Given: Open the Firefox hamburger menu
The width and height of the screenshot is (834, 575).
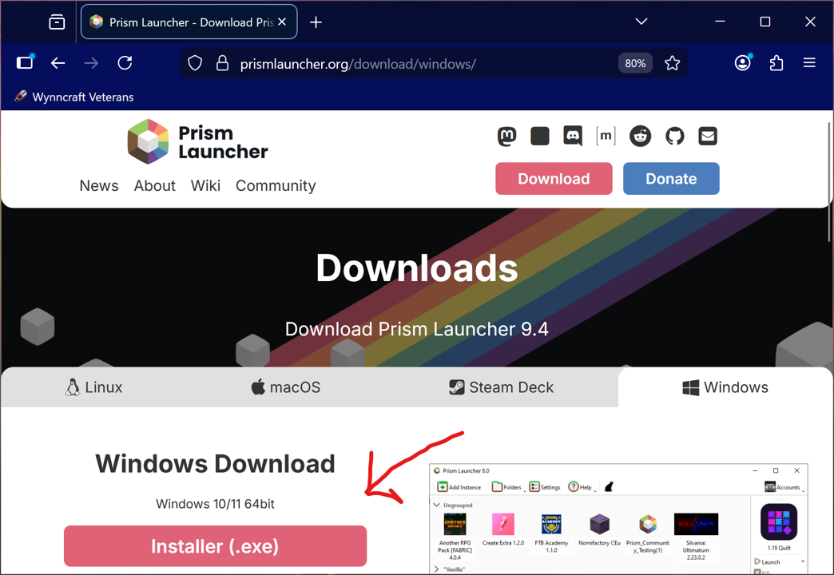Looking at the screenshot, I should pos(809,62).
